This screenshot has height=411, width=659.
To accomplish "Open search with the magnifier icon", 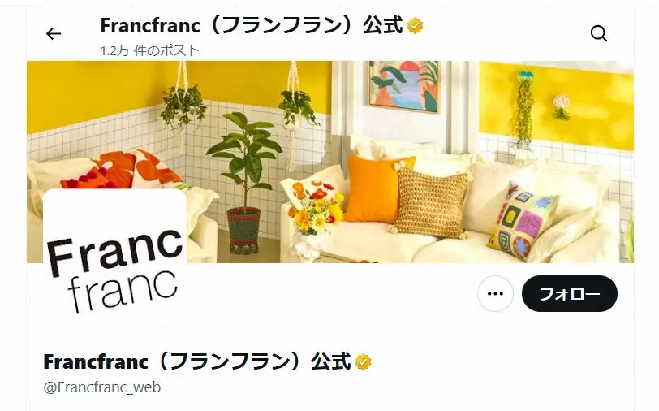I will pyautogui.click(x=598, y=33).
